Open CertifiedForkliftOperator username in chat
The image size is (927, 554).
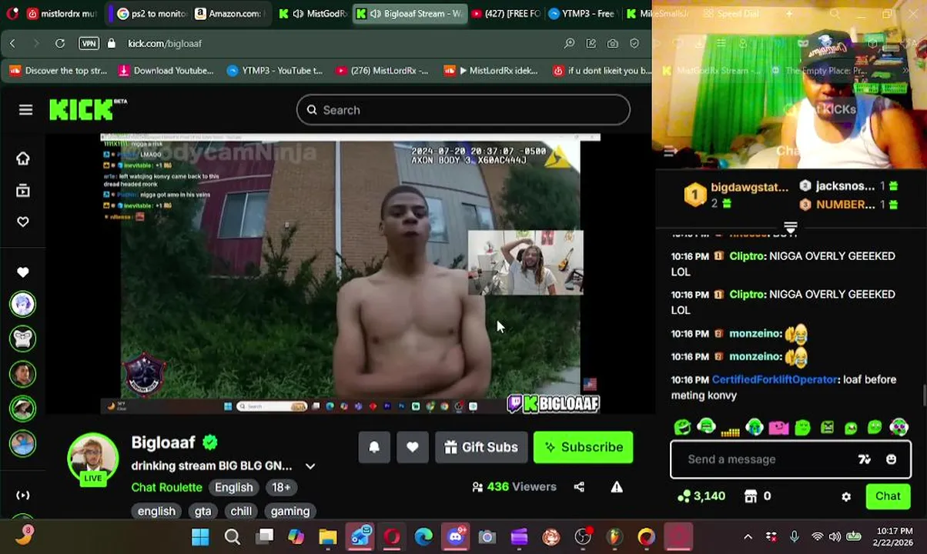(x=775, y=379)
